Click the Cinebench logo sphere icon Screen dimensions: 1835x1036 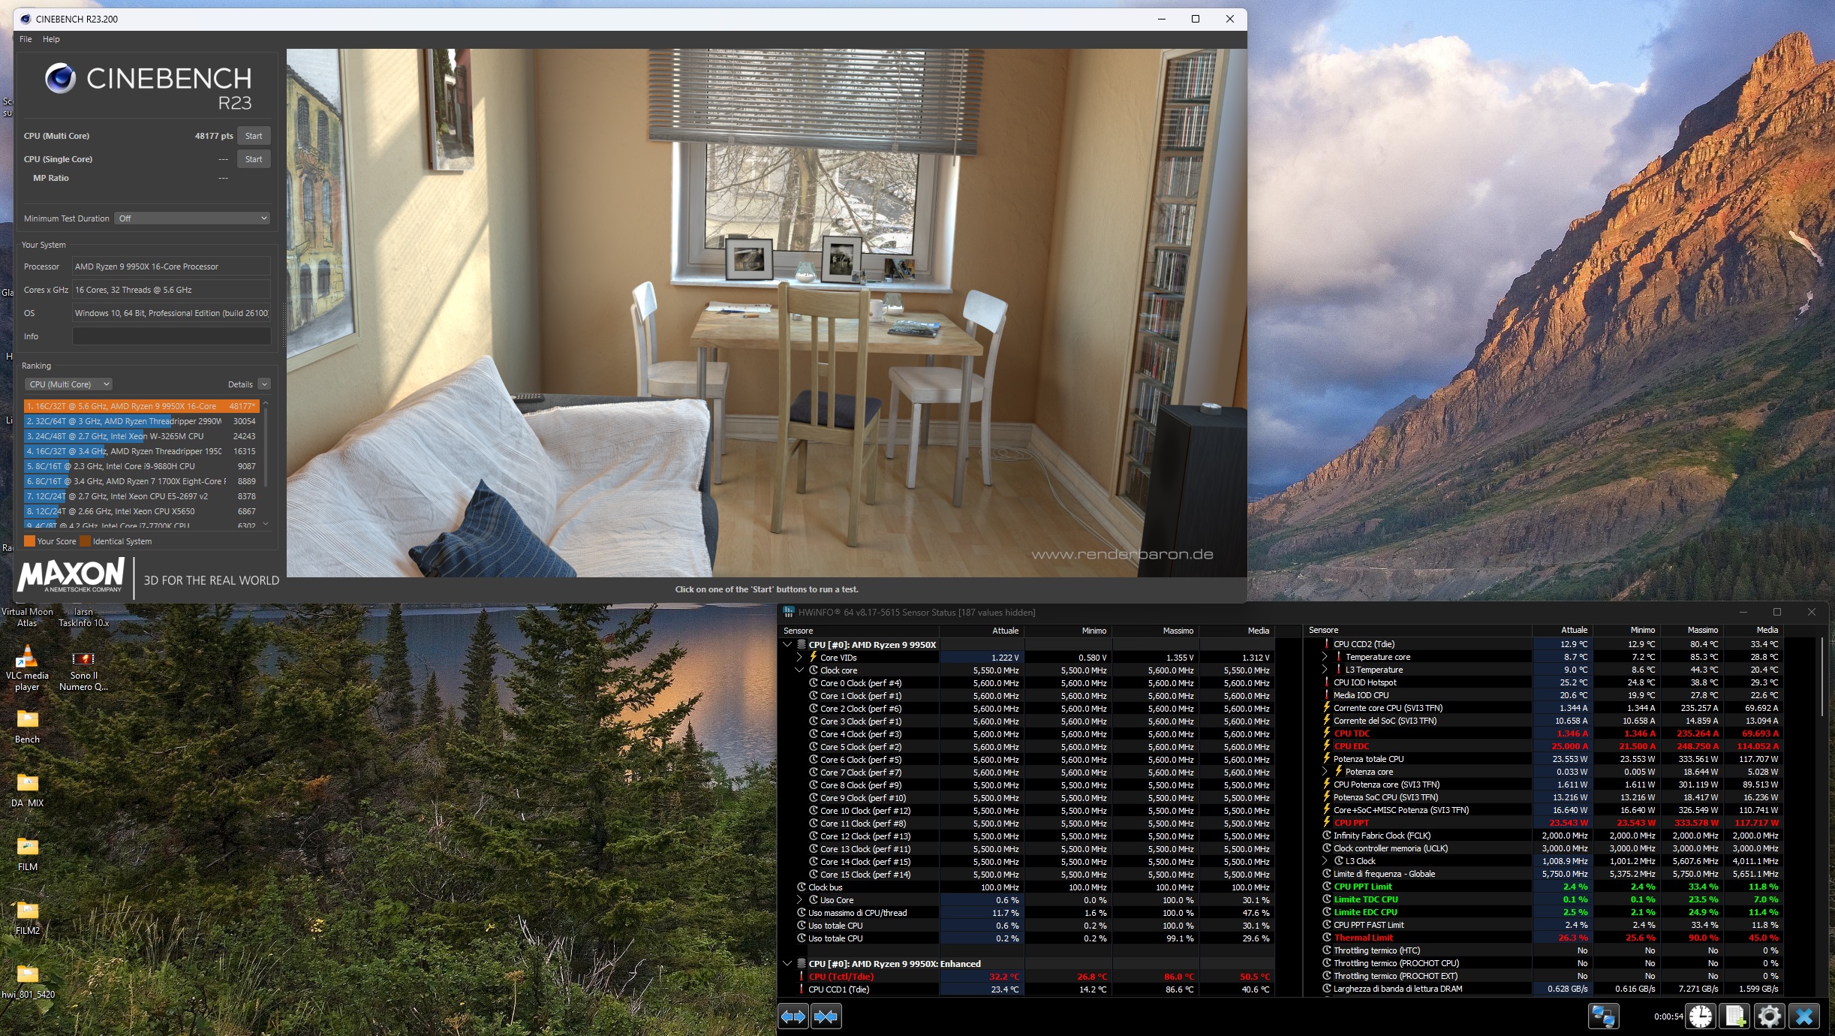(x=60, y=78)
